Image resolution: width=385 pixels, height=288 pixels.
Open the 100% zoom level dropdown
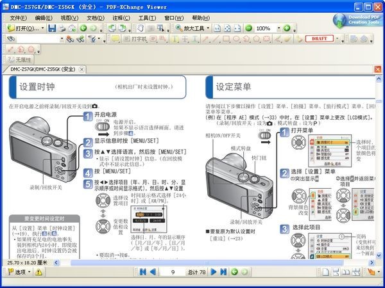point(278,28)
